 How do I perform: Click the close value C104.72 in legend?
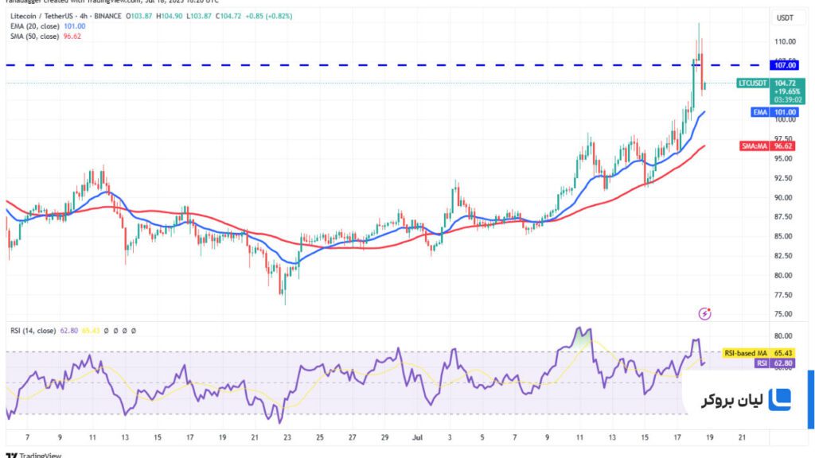coord(228,16)
